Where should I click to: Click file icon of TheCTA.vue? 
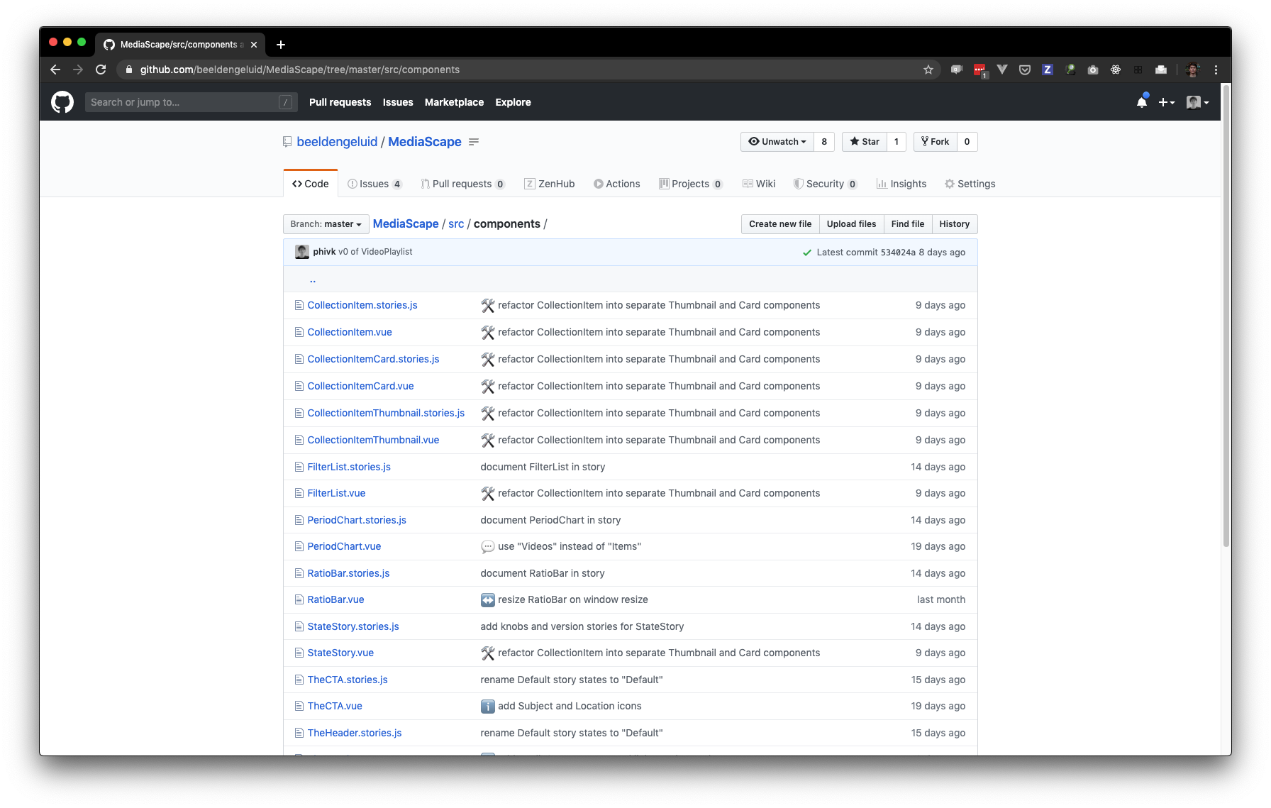pos(299,706)
